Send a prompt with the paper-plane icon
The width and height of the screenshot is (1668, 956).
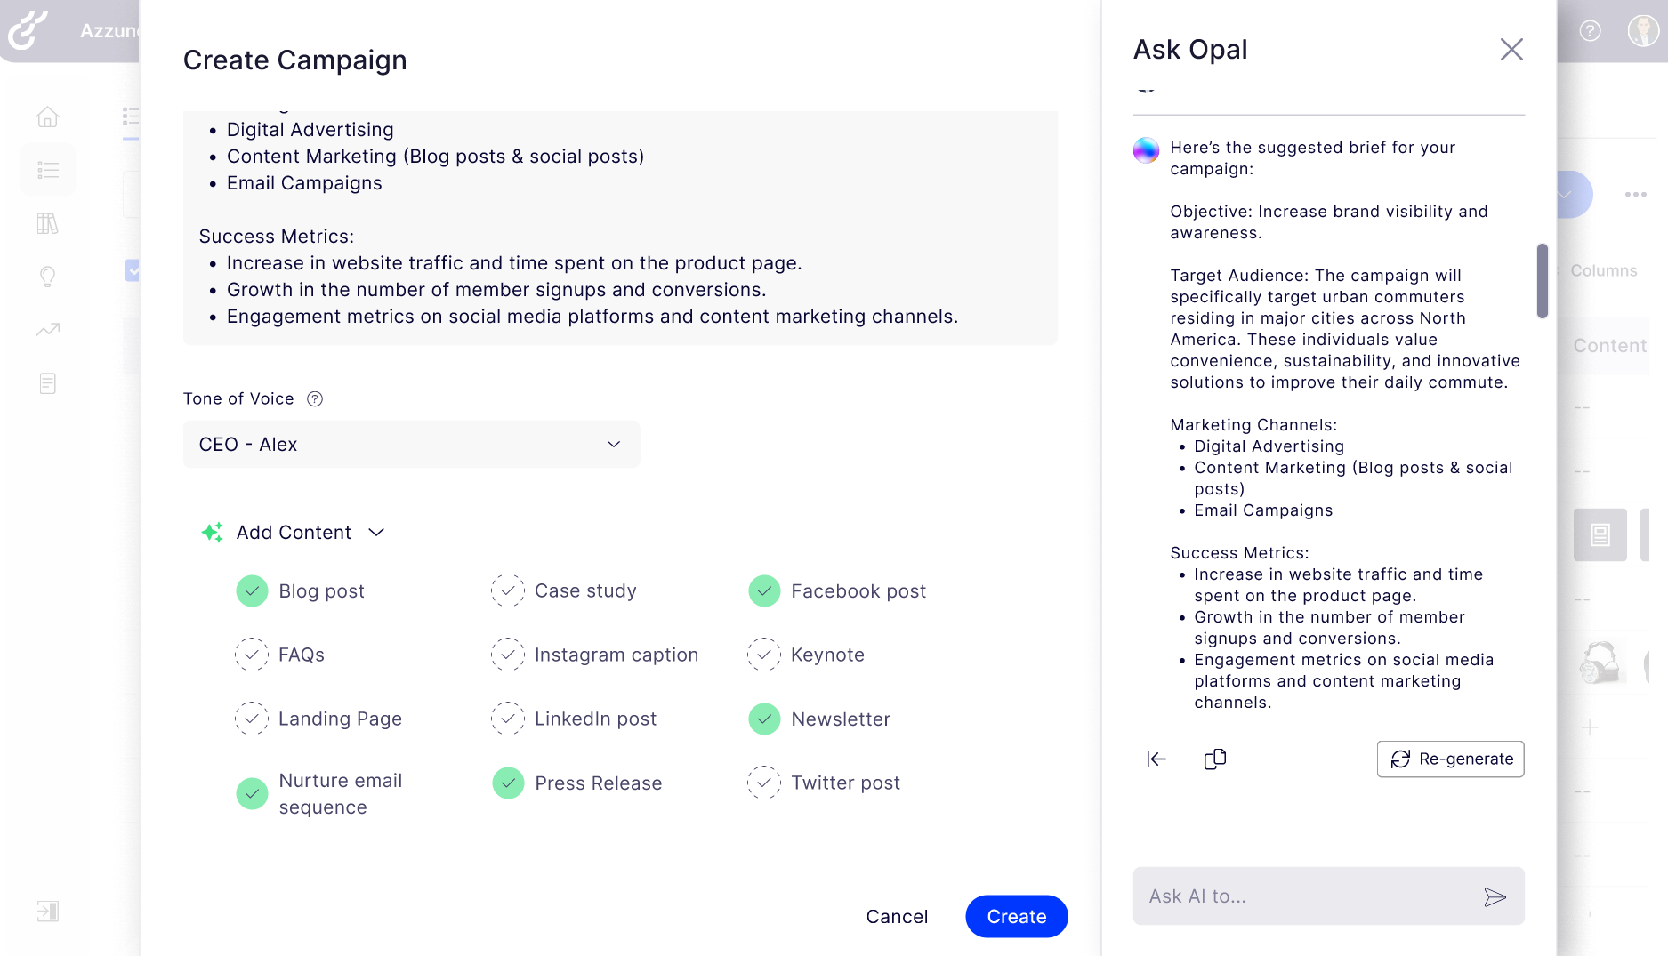click(1496, 896)
